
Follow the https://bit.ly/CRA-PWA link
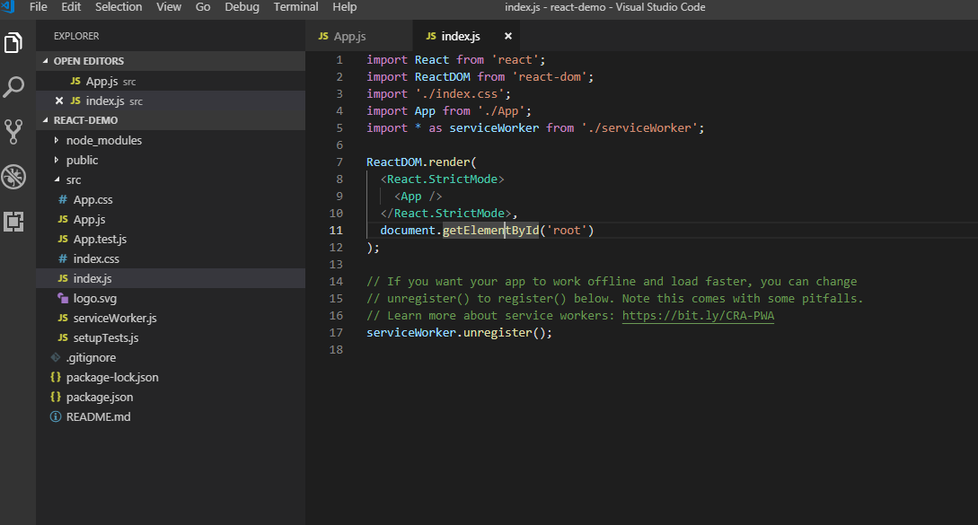(698, 316)
